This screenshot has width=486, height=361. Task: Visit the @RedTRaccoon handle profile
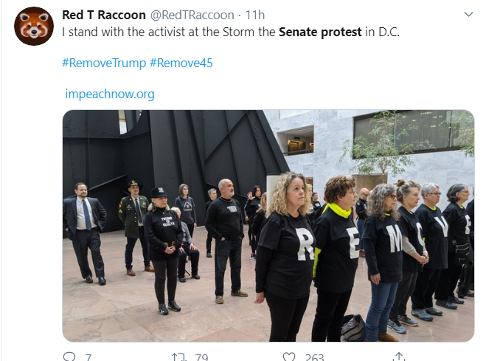[192, 15]
